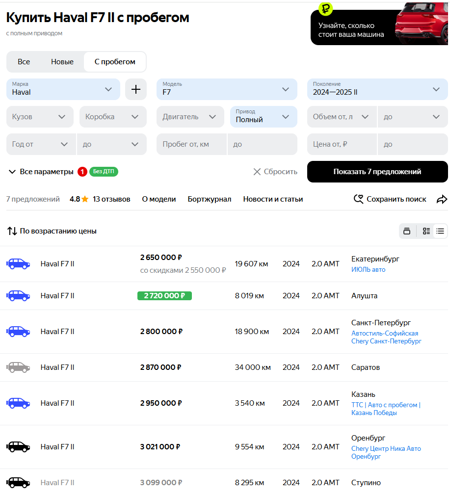Open the 13 отзывов reviews link
The height and width of the screenshot is (494, 450).
111,199
